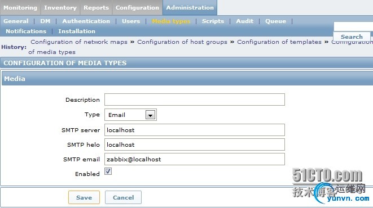Click the SMTP server field

[x=195, y=130]
